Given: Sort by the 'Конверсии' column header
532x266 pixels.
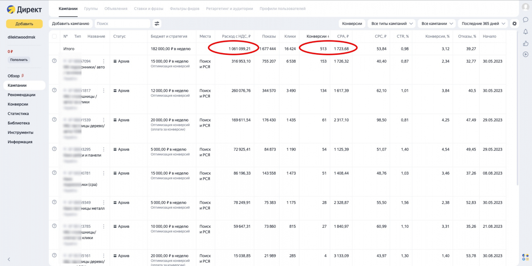Looking at the screenshot, I should pos(318,36).
